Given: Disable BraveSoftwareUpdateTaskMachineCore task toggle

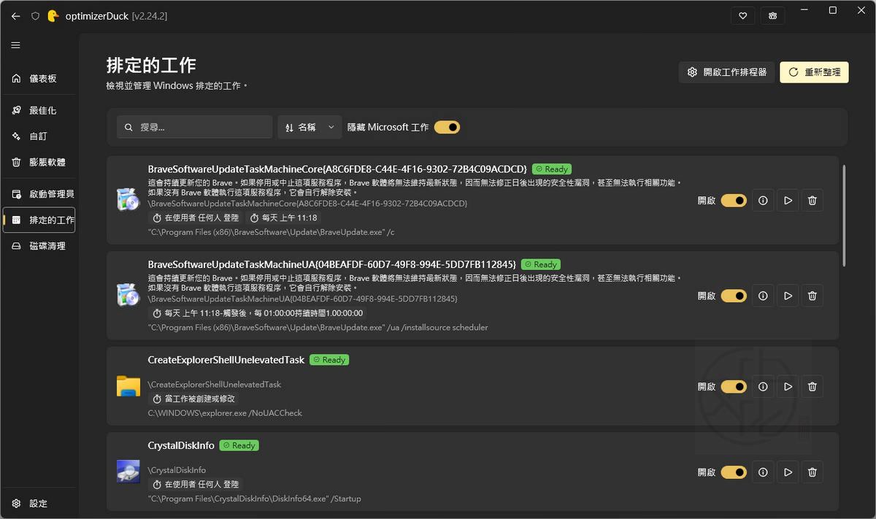Looking at the screenshot, I should click(734, 200).
